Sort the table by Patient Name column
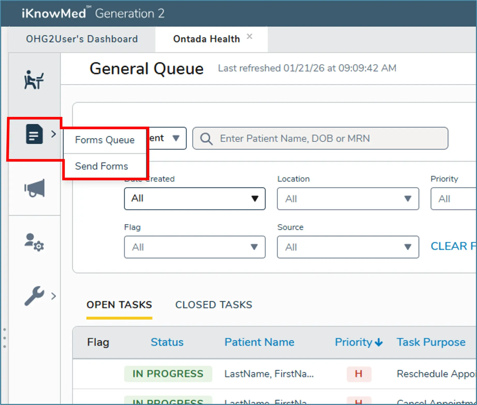This screenshot has height=405, width=477. 259,342
